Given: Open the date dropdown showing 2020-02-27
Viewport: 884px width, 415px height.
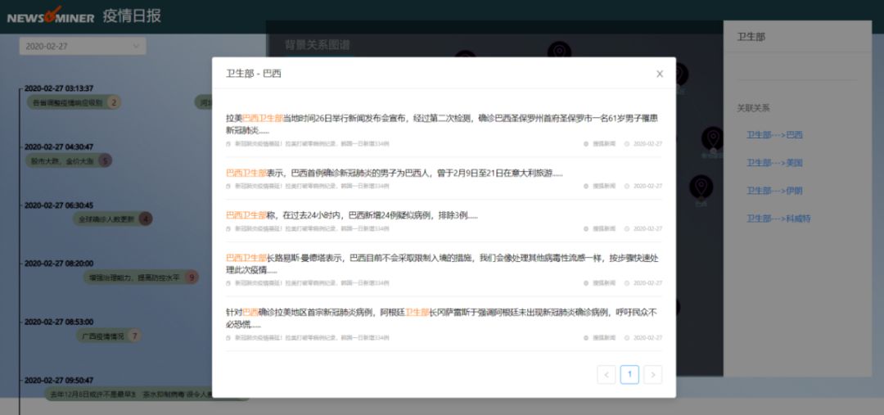Looking at the screenshot, I should 83,46.
